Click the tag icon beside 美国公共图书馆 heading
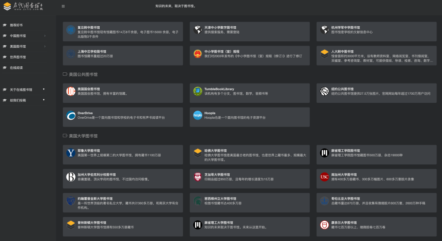 point(65,74)
